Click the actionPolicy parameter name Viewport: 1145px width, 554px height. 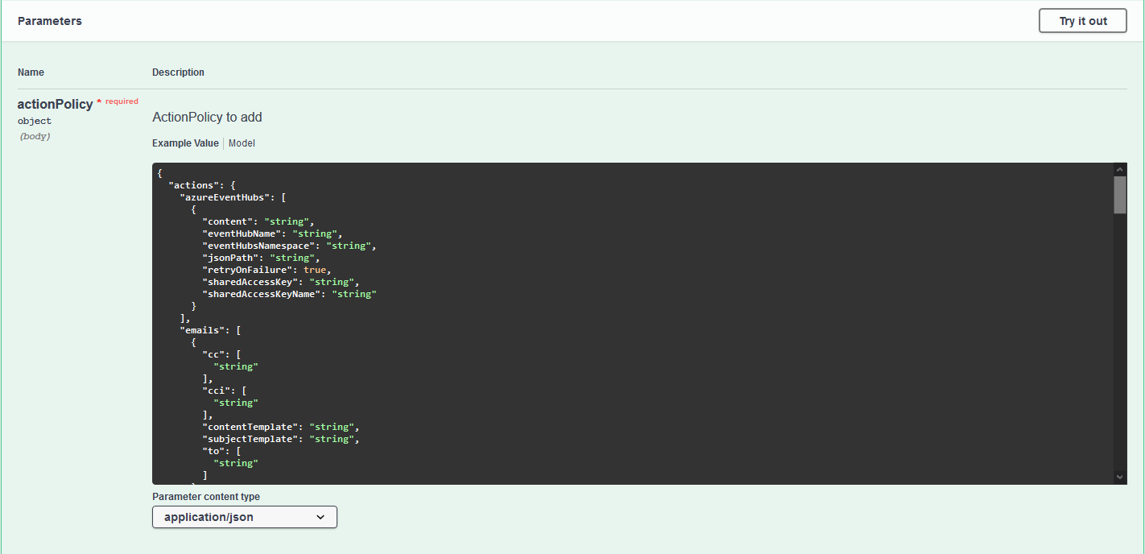[55, 104]
